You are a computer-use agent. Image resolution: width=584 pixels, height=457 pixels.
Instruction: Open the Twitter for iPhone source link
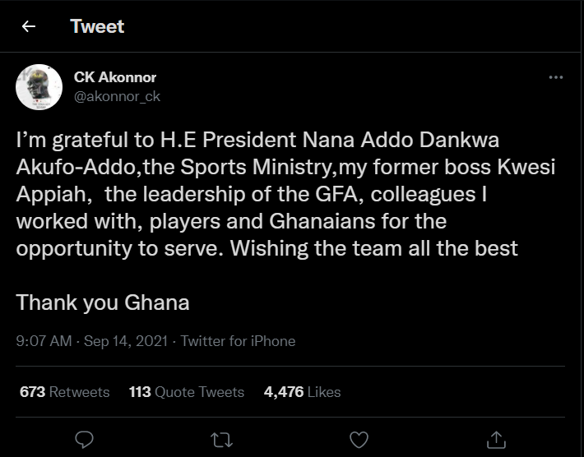click(x=238, y=341)
